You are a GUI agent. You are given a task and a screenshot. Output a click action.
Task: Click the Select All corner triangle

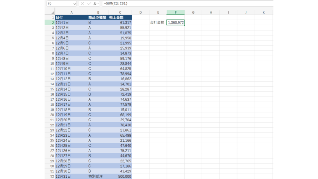coord(53,13)
